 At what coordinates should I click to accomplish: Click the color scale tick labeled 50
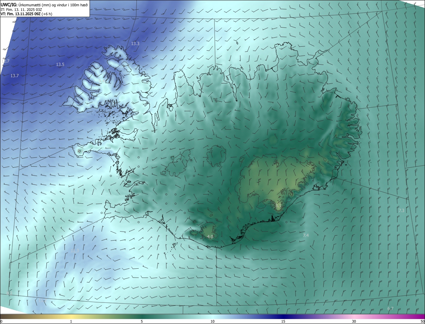tap(422, 321)
